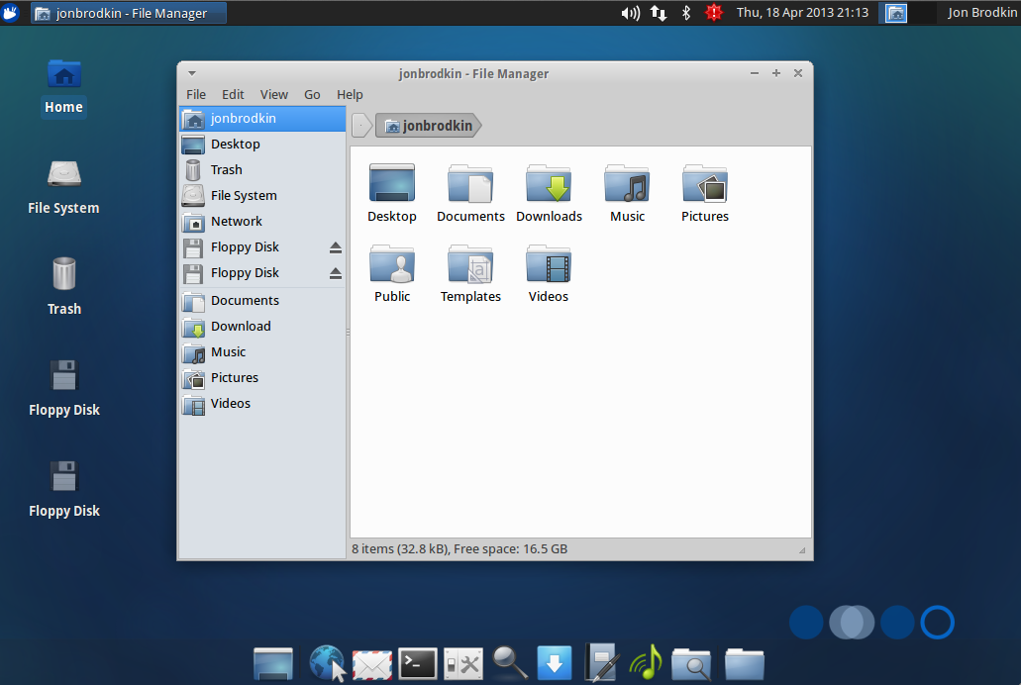Viewport: 1021px width, 685px height.
Task: Open the Go menu
Action: click(x=312, y=94)
